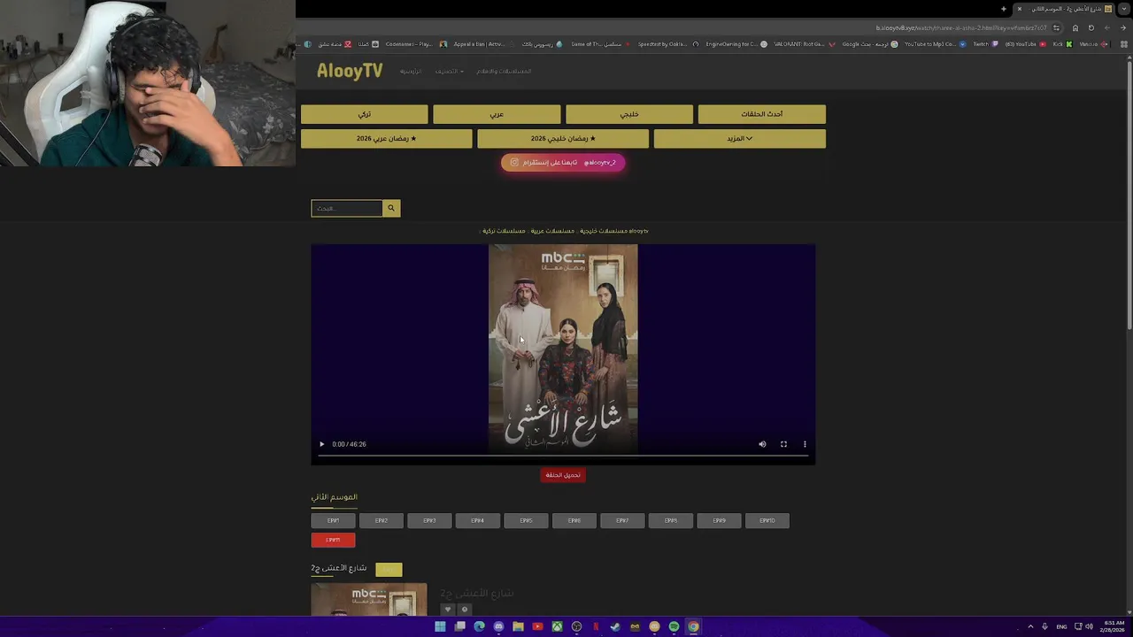Click the search magnifier button
The image size is (1133, 637).
tap(391, 208)
